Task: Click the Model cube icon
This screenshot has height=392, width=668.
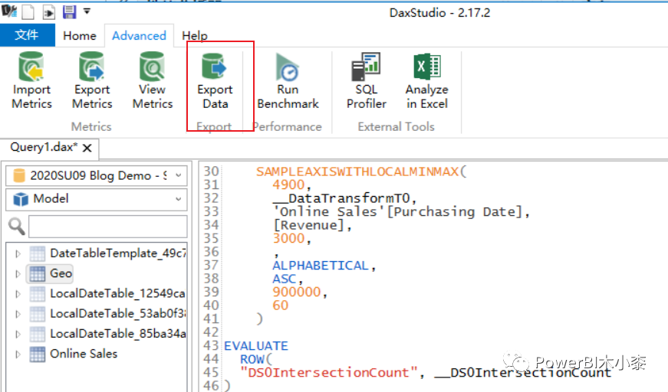Action: coord(21,199)
